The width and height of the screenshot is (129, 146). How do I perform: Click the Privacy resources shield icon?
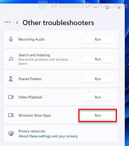[x=11, y=134]
